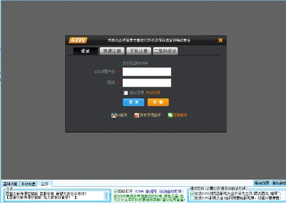Screen dimensions: 286x203
Task: Uncheck 安装2345浏览器影视大全并设为主页 checkbox
Action: (192, 193)
